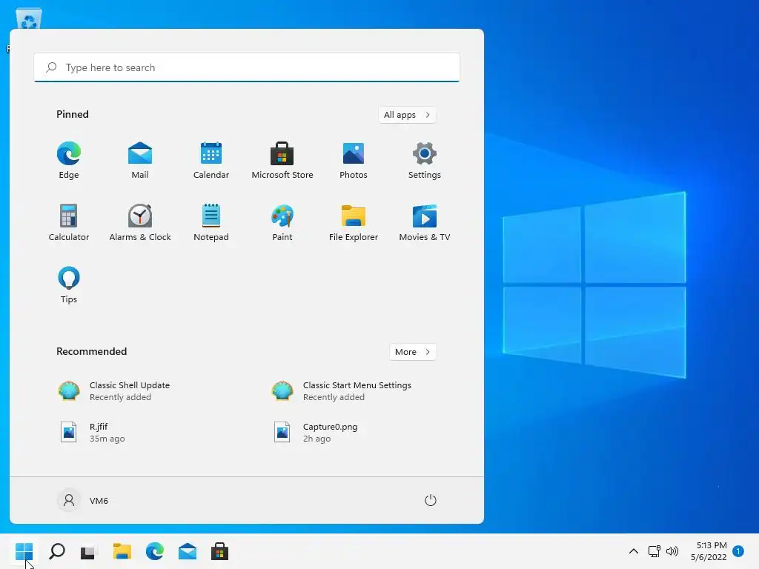The height and width of the screenshot is (569, 759).
Task: Open taskbar Search magnifier
Action: [x=57, y=551]
